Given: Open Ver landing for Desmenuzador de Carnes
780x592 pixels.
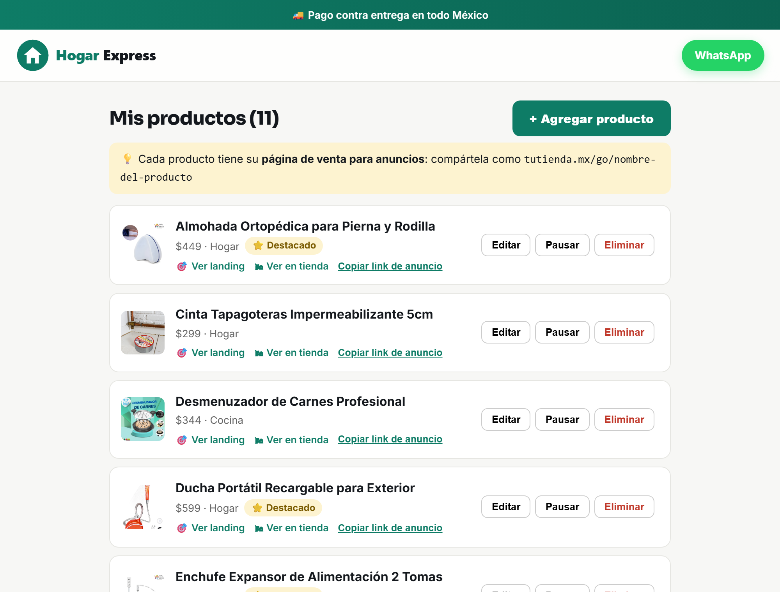Looking at the screenshot, I should [218, 440].
